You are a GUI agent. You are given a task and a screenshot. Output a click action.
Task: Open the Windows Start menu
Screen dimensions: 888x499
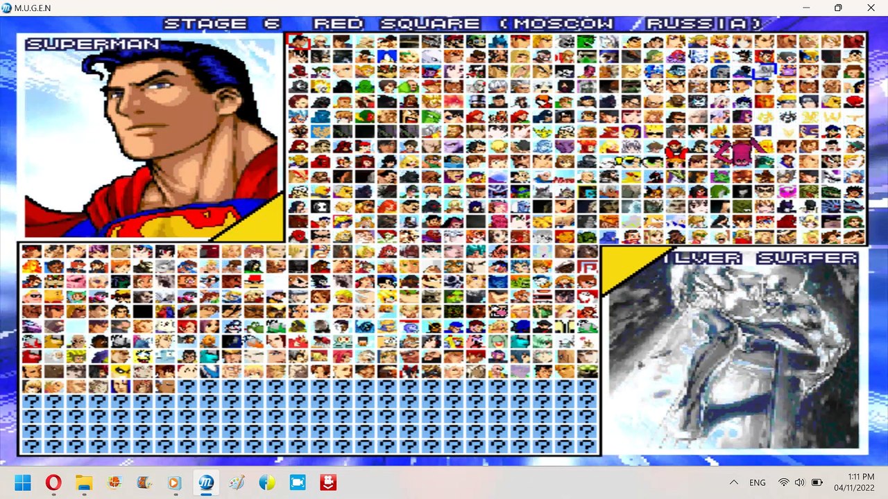click(x=23, y=482)
